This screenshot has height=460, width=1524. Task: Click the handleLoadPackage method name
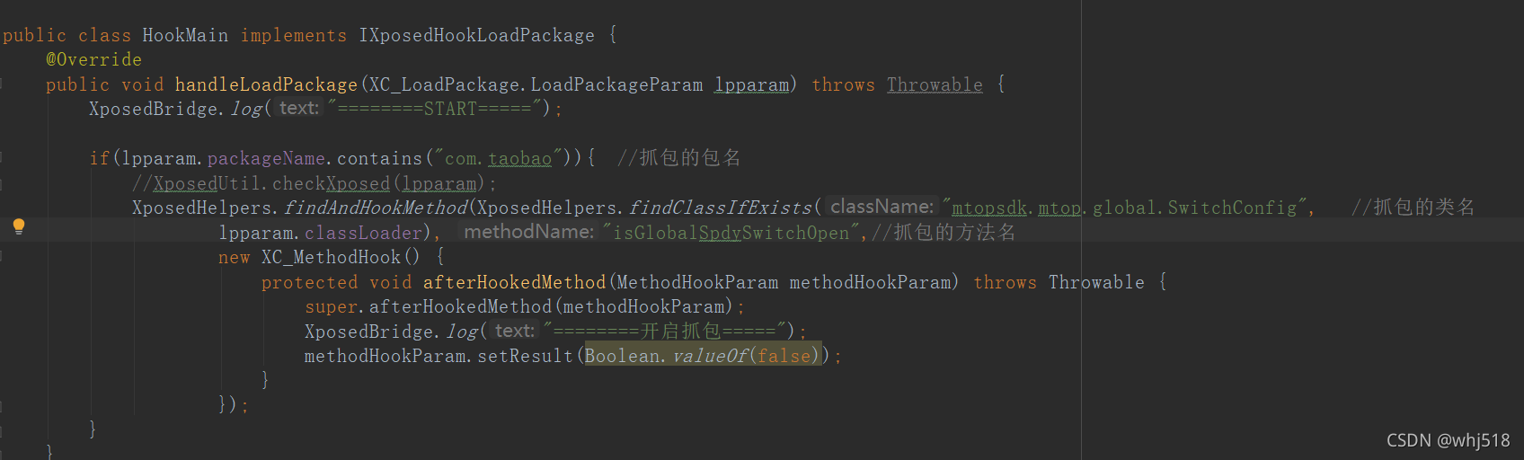pos(266,84)
